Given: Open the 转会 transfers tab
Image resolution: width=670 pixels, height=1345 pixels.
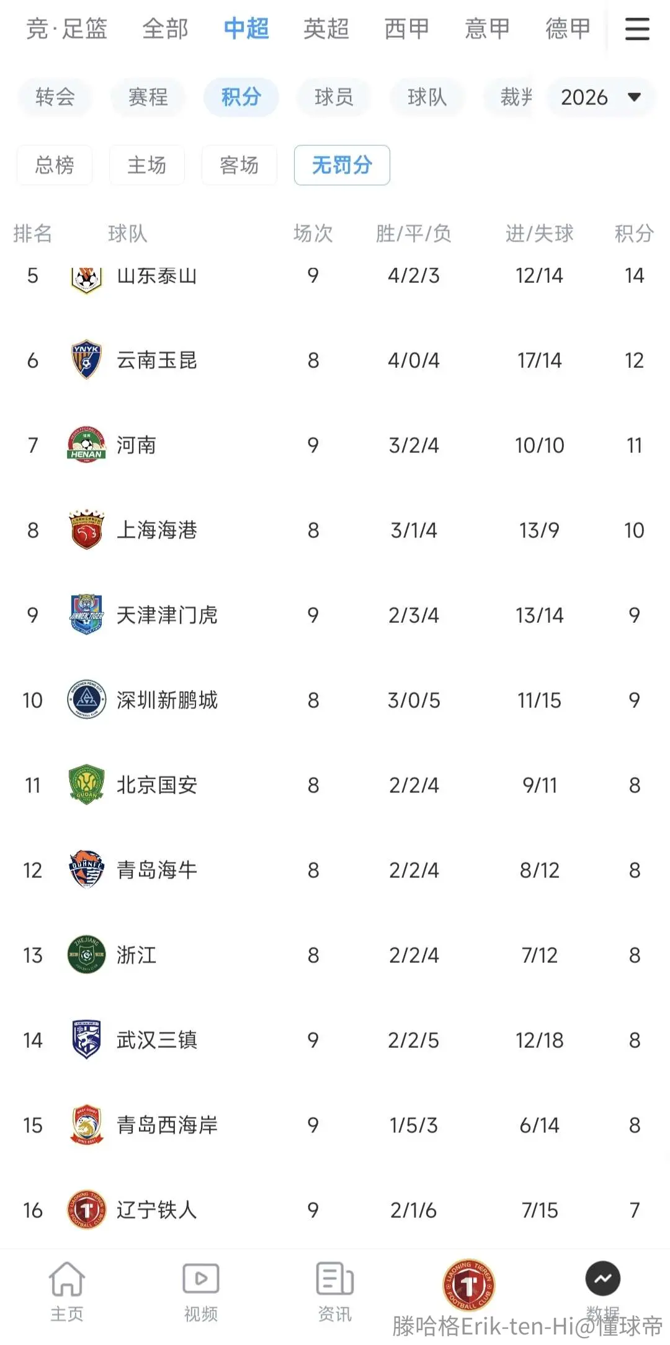Looking at the screenshot, I should tap(55, 97).
